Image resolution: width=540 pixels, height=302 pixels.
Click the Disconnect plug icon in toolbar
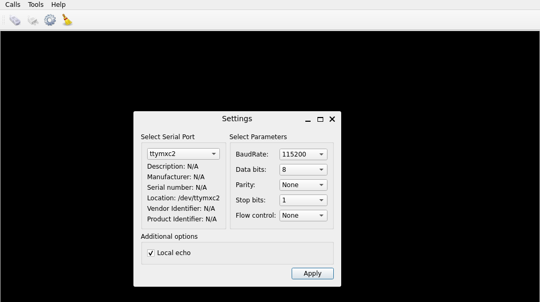(x=33, y=20)
